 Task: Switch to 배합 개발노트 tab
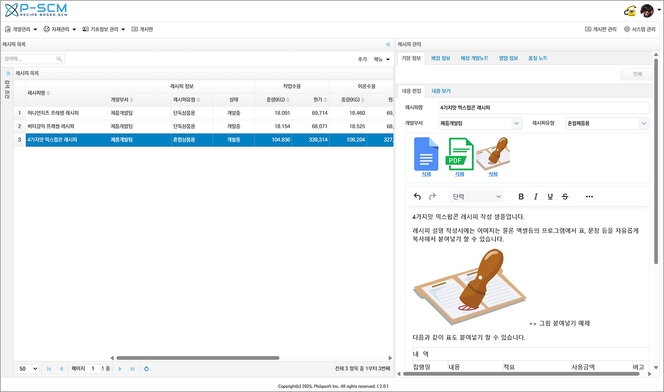click(474, 58)
